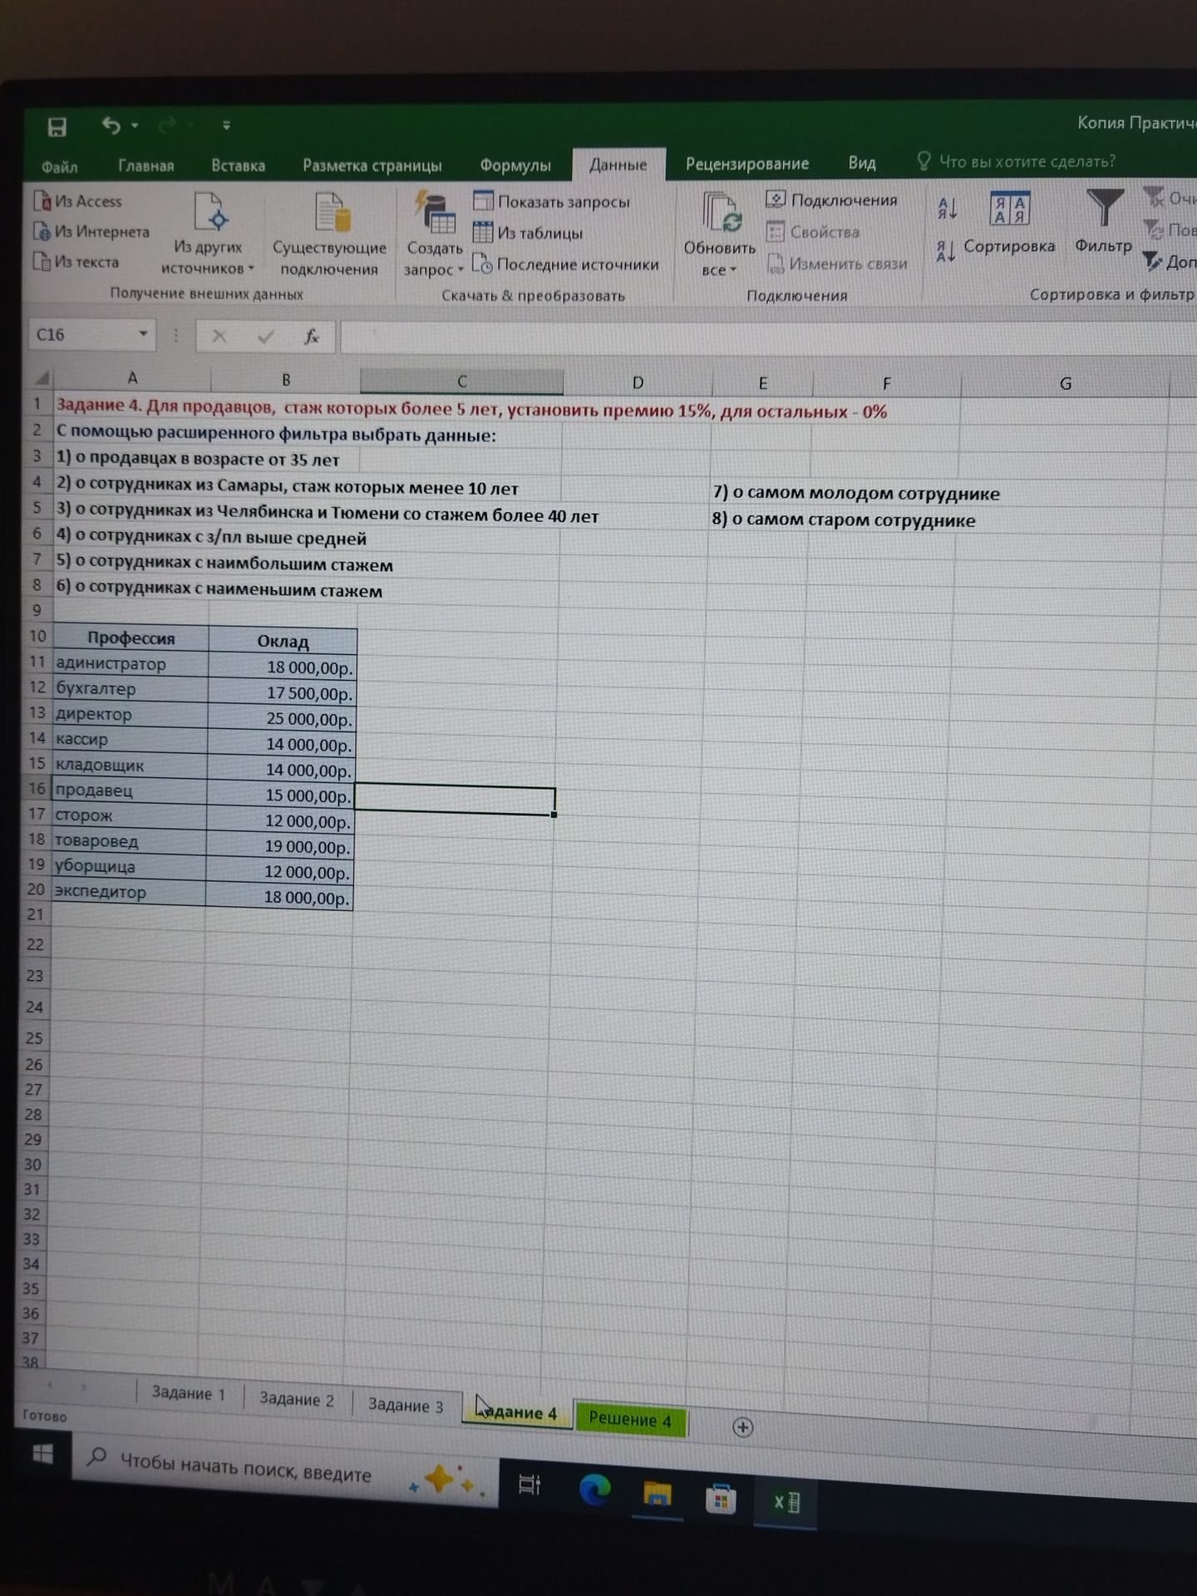
Task: Switch to the Formulas (Формулы) ribbon tab
Action: point(515,165)
